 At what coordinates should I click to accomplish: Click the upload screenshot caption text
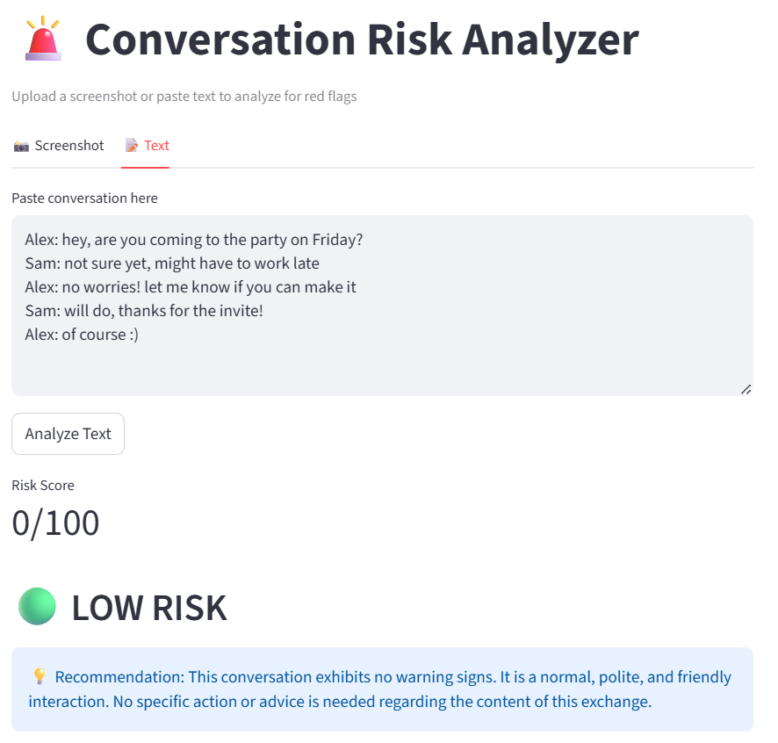(x=184, y=97)
